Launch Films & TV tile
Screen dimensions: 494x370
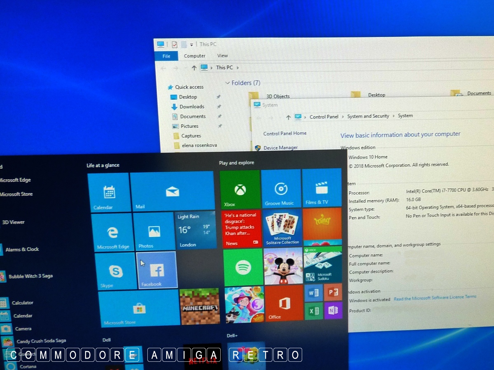[x=322, y=188]
